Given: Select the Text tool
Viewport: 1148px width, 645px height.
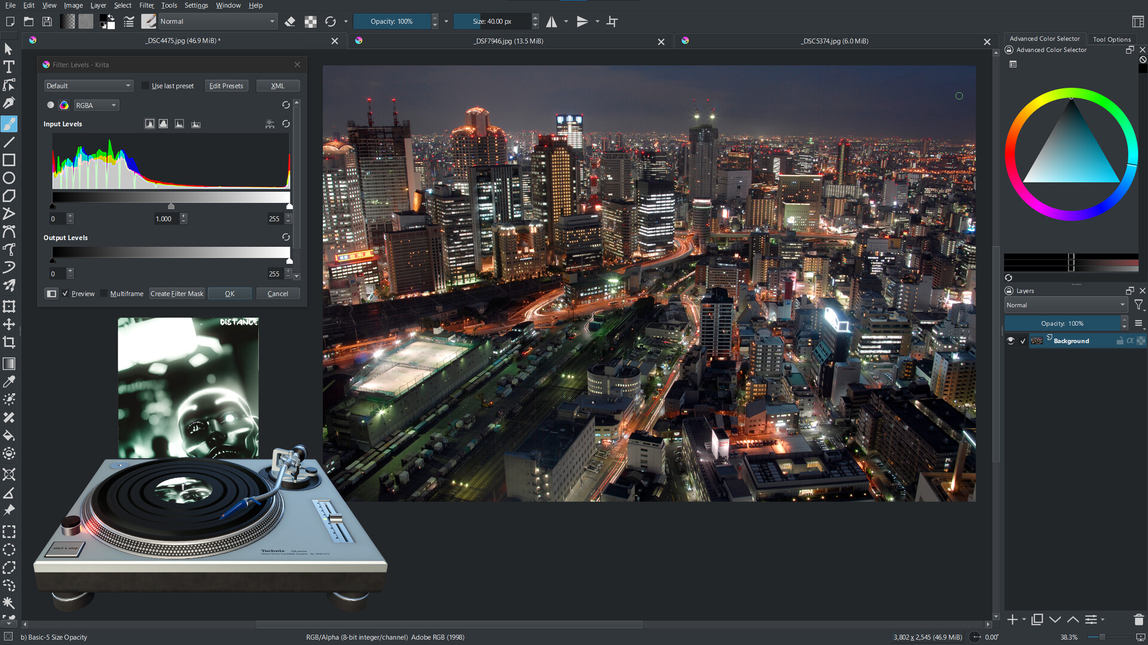Looking at the screenshot, I should point(9,67).
